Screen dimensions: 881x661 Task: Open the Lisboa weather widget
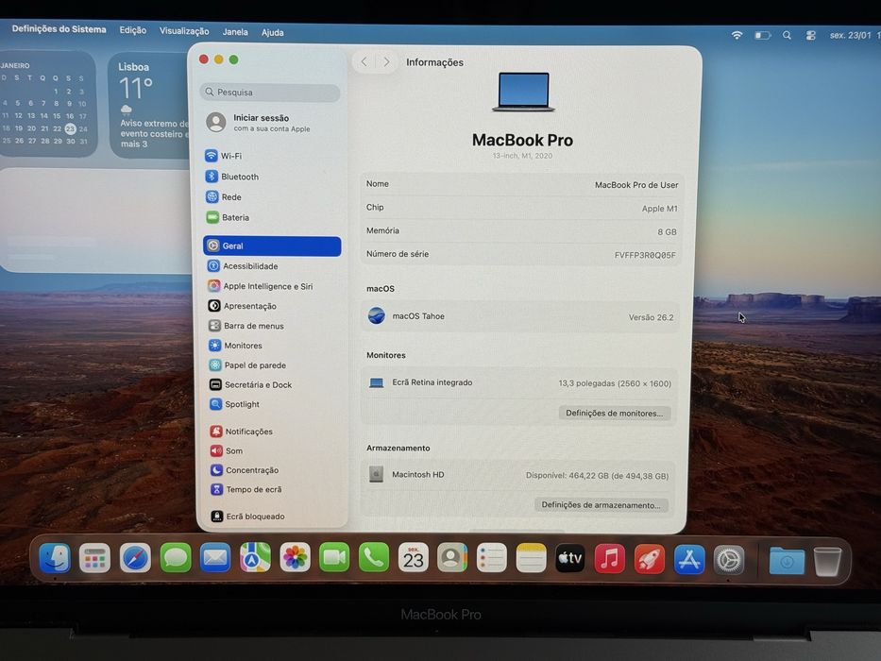(149, 106)
